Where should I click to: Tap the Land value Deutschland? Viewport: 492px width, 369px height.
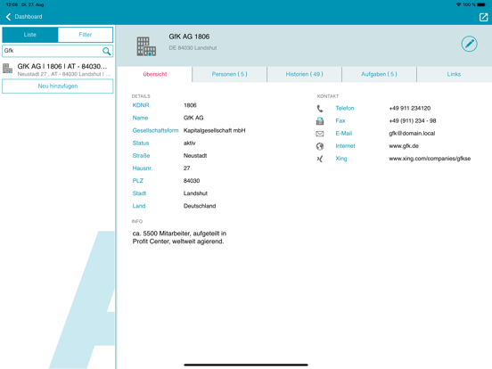click(x=200, y=206)
